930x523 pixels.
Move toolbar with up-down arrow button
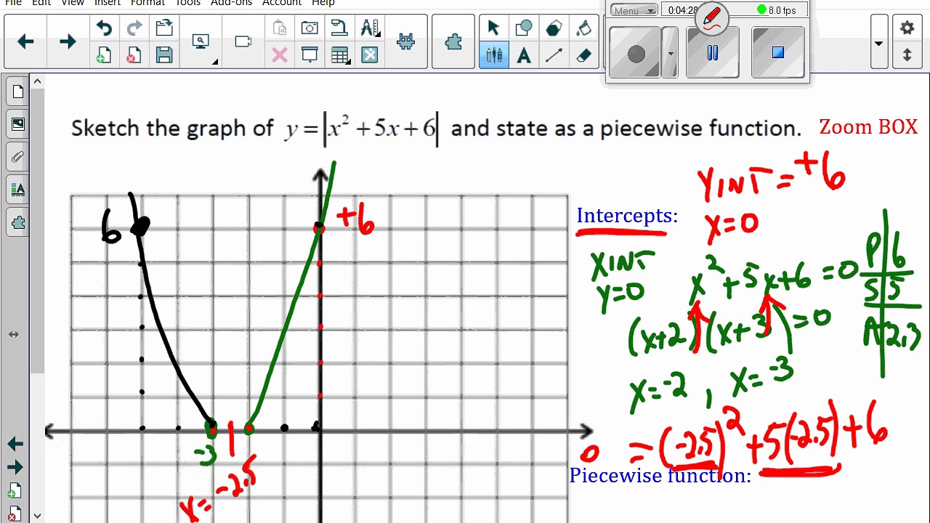907,55
